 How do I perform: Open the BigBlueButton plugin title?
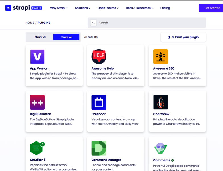[x=40, y=114]
